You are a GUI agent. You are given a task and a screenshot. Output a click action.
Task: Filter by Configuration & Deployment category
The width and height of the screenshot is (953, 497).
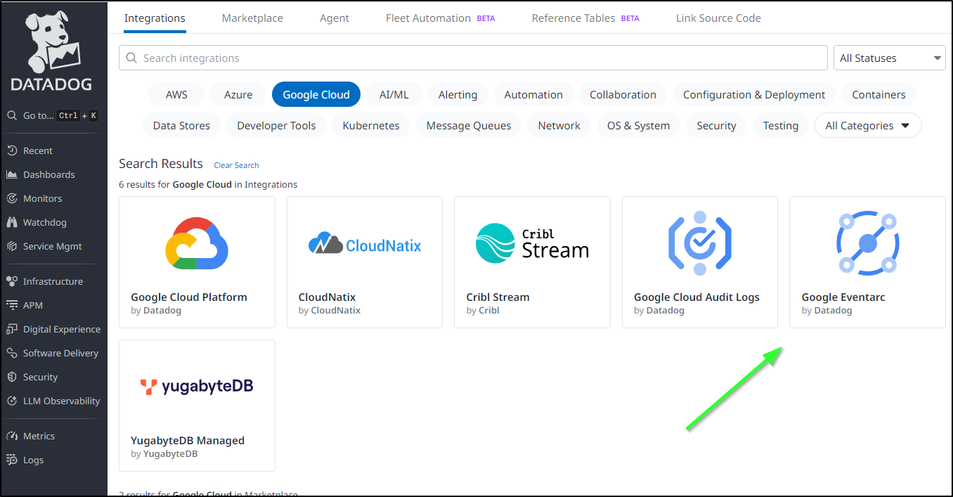tap(754, 94)
